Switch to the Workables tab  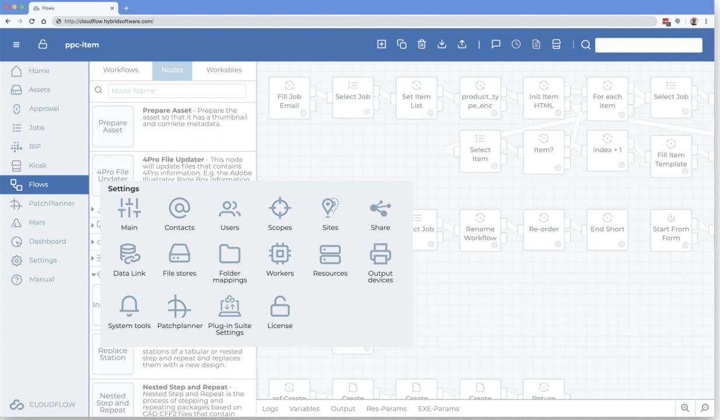pyautogui.click(x=223, y=70)
